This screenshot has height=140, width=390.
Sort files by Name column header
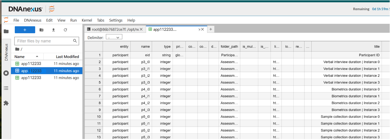coord(20,57)
